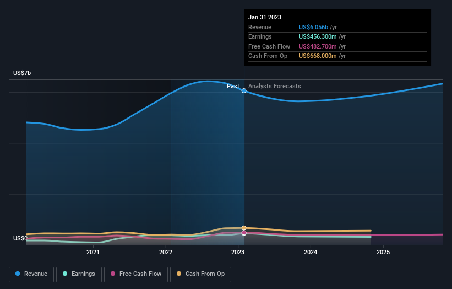This screenshot has height=289, width=452.
Task: Click the US$7b y-axis label
Action: coord(22,73)
